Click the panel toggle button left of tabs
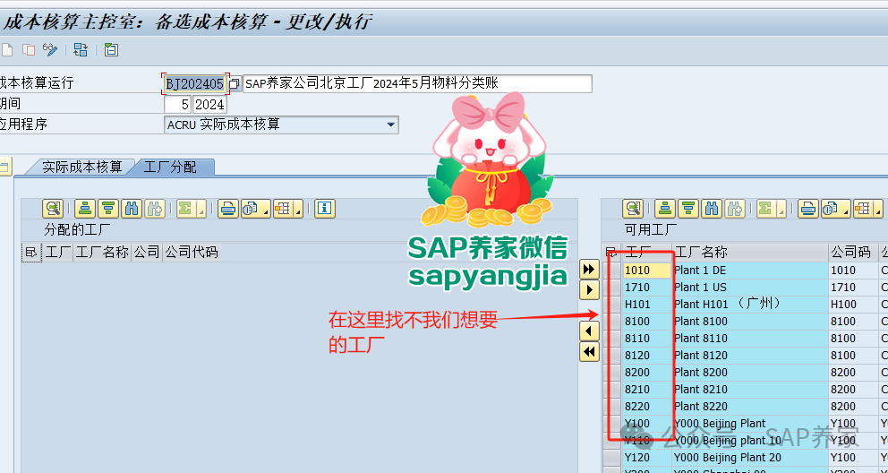Screen dimensions: 888x473 (x=5, y=167)
